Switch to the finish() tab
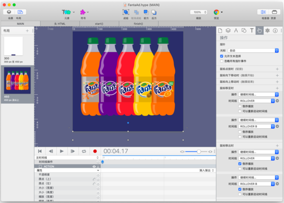This screenshot has width=284, height=203. (x=138, y=24)
